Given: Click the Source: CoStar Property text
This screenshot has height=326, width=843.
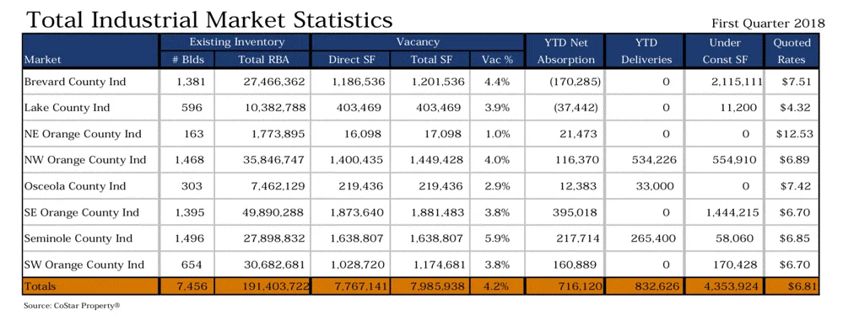Looking at the screenshot, I should 72,306.
